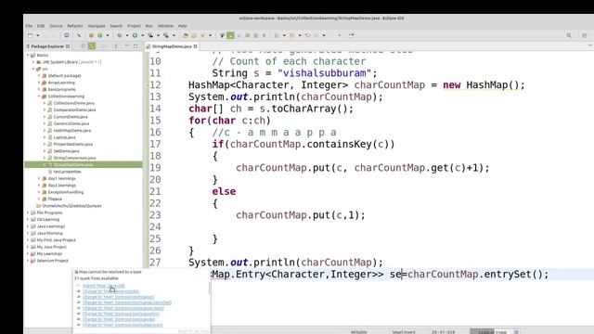Open the File menu
The height and width of the screenshot is (334, 594).
pos(29,26)
